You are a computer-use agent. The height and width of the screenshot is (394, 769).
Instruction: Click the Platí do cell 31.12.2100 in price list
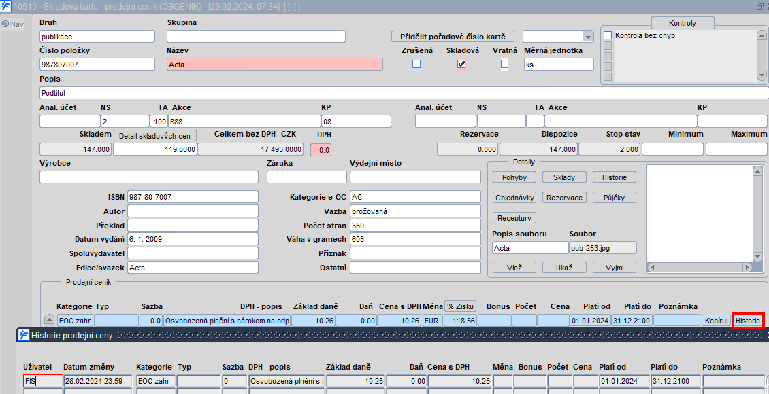[x=631, y=321]
